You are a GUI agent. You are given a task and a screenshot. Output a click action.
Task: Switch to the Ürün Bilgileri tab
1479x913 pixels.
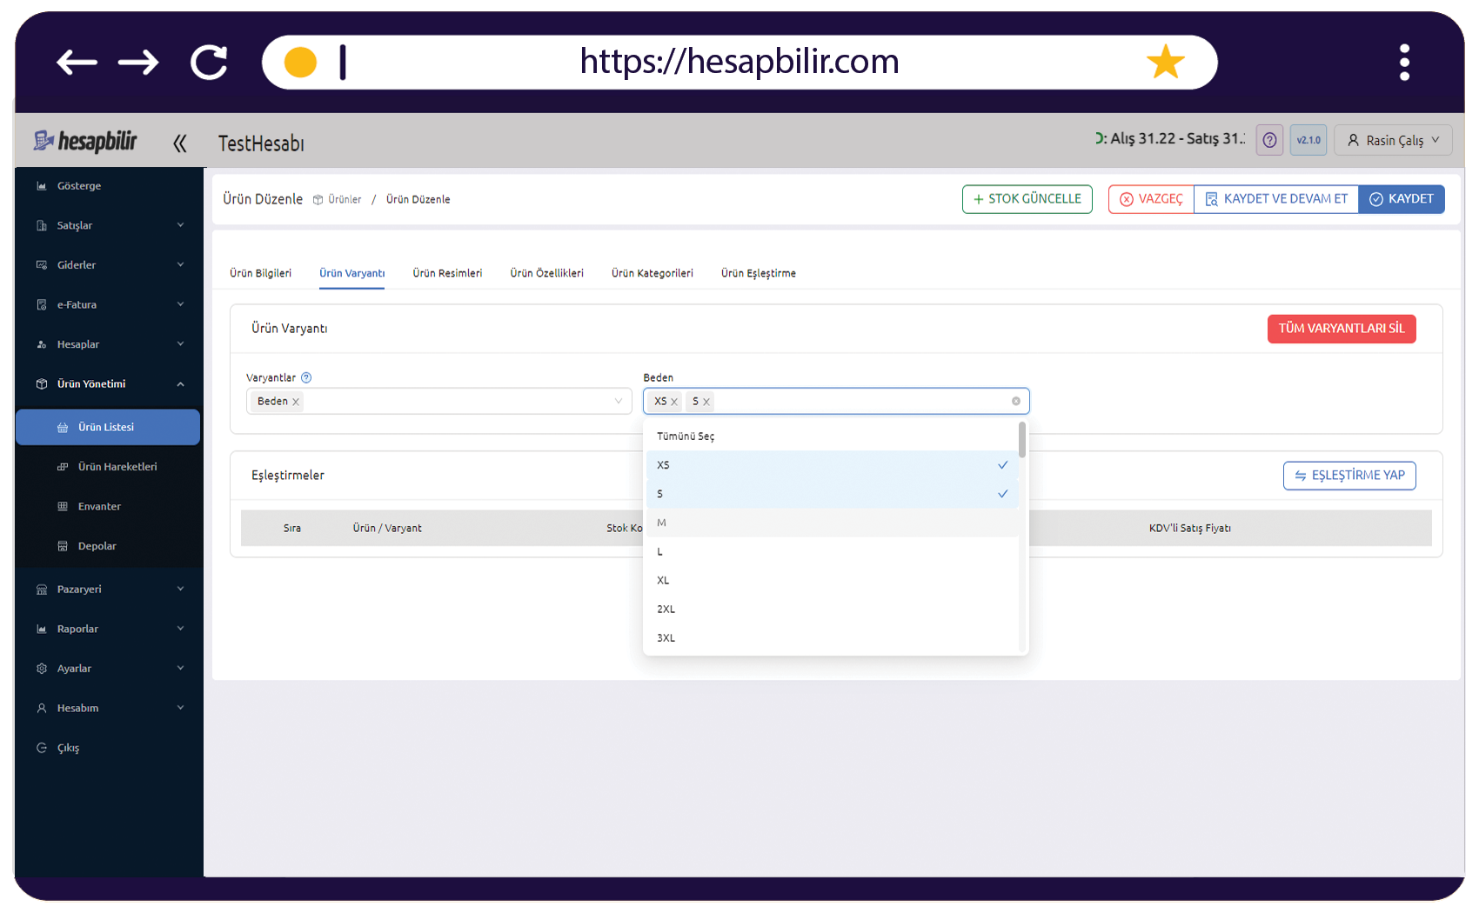(261, 273)
